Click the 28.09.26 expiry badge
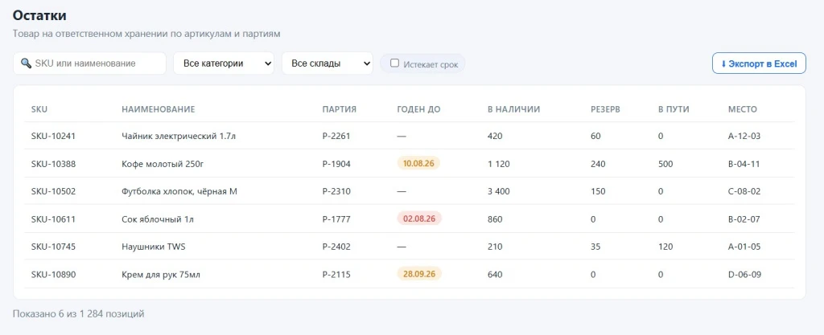Viewport: 824px width, 335px height. coord(418,274)
